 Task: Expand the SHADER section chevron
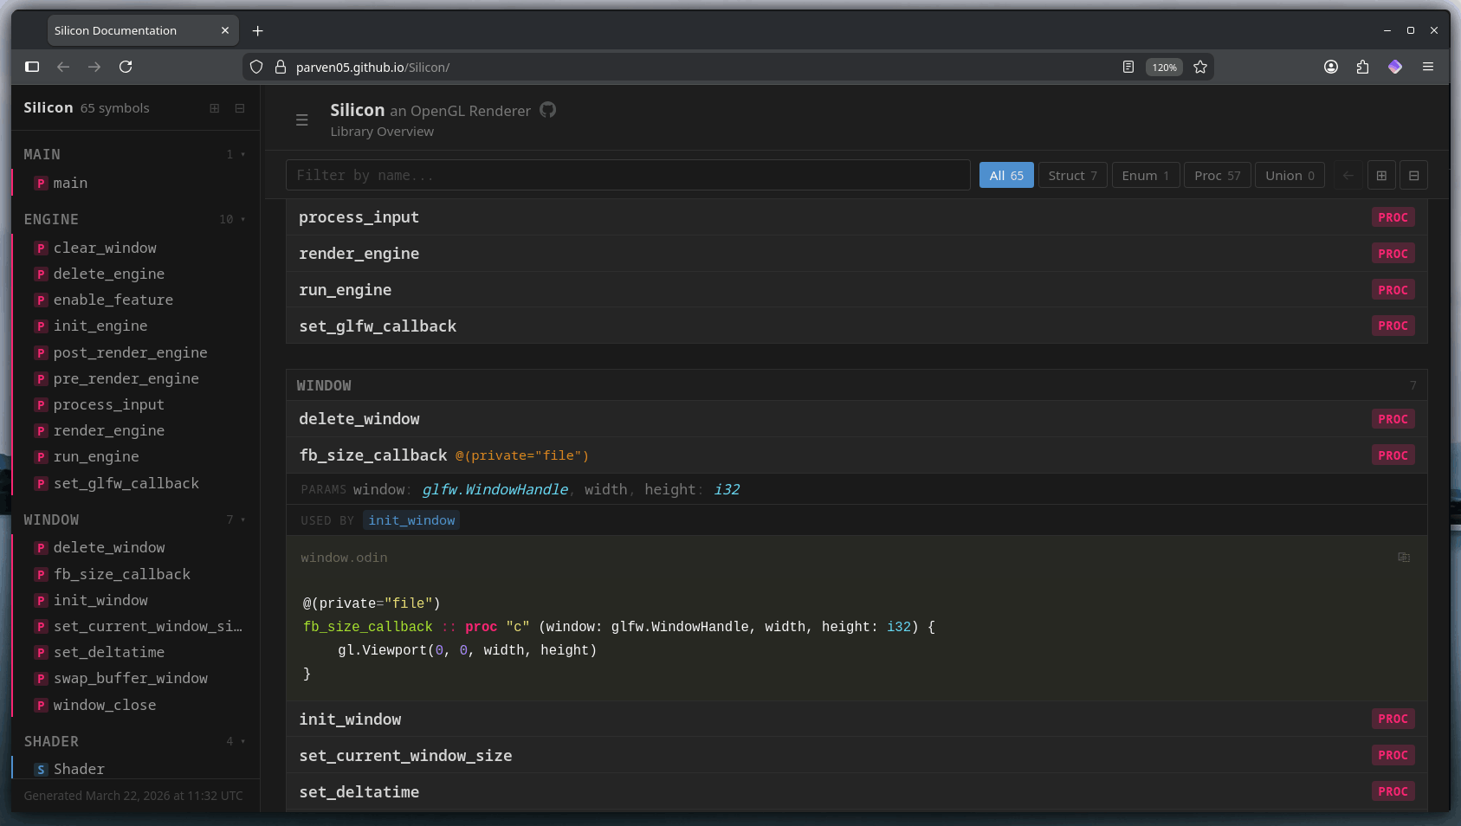point(243,741)
